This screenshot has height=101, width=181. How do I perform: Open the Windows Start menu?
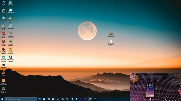[x=2, y=99]
